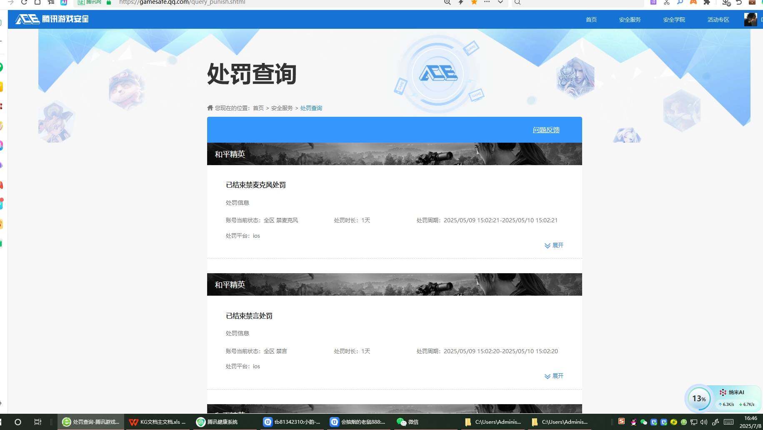Open the browser extensions puzzle icon

[706, 3]
